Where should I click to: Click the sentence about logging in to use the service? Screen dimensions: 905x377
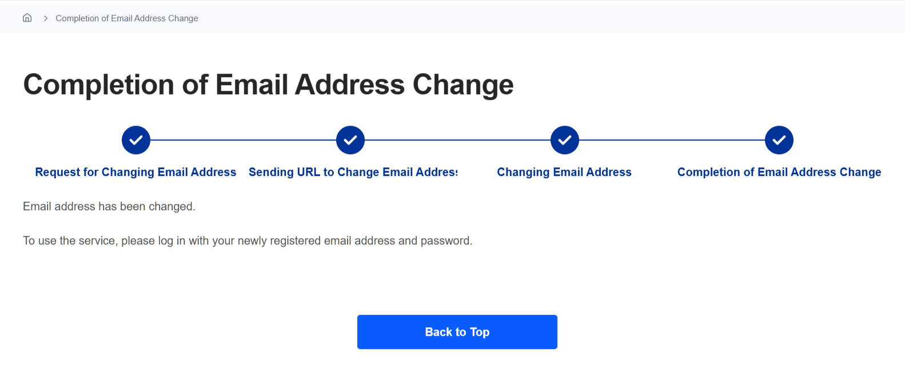(248, 240)
